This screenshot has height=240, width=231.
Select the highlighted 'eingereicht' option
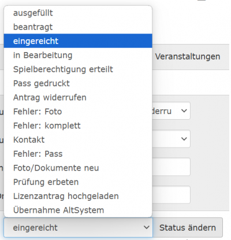(x=78, y=41)
